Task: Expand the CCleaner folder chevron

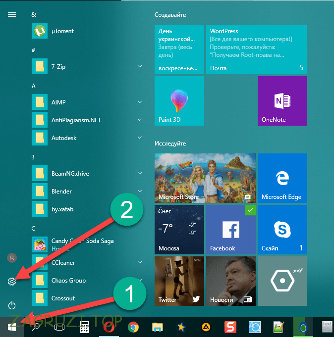Action: 140,262
